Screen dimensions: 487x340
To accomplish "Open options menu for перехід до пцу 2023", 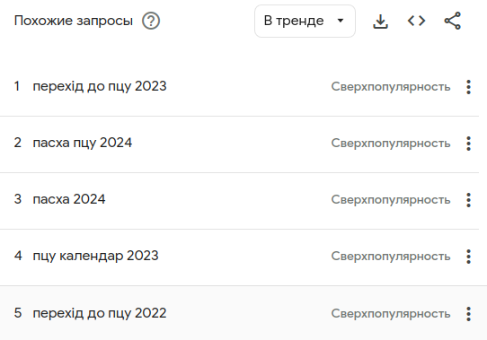I will pos(468,87).
